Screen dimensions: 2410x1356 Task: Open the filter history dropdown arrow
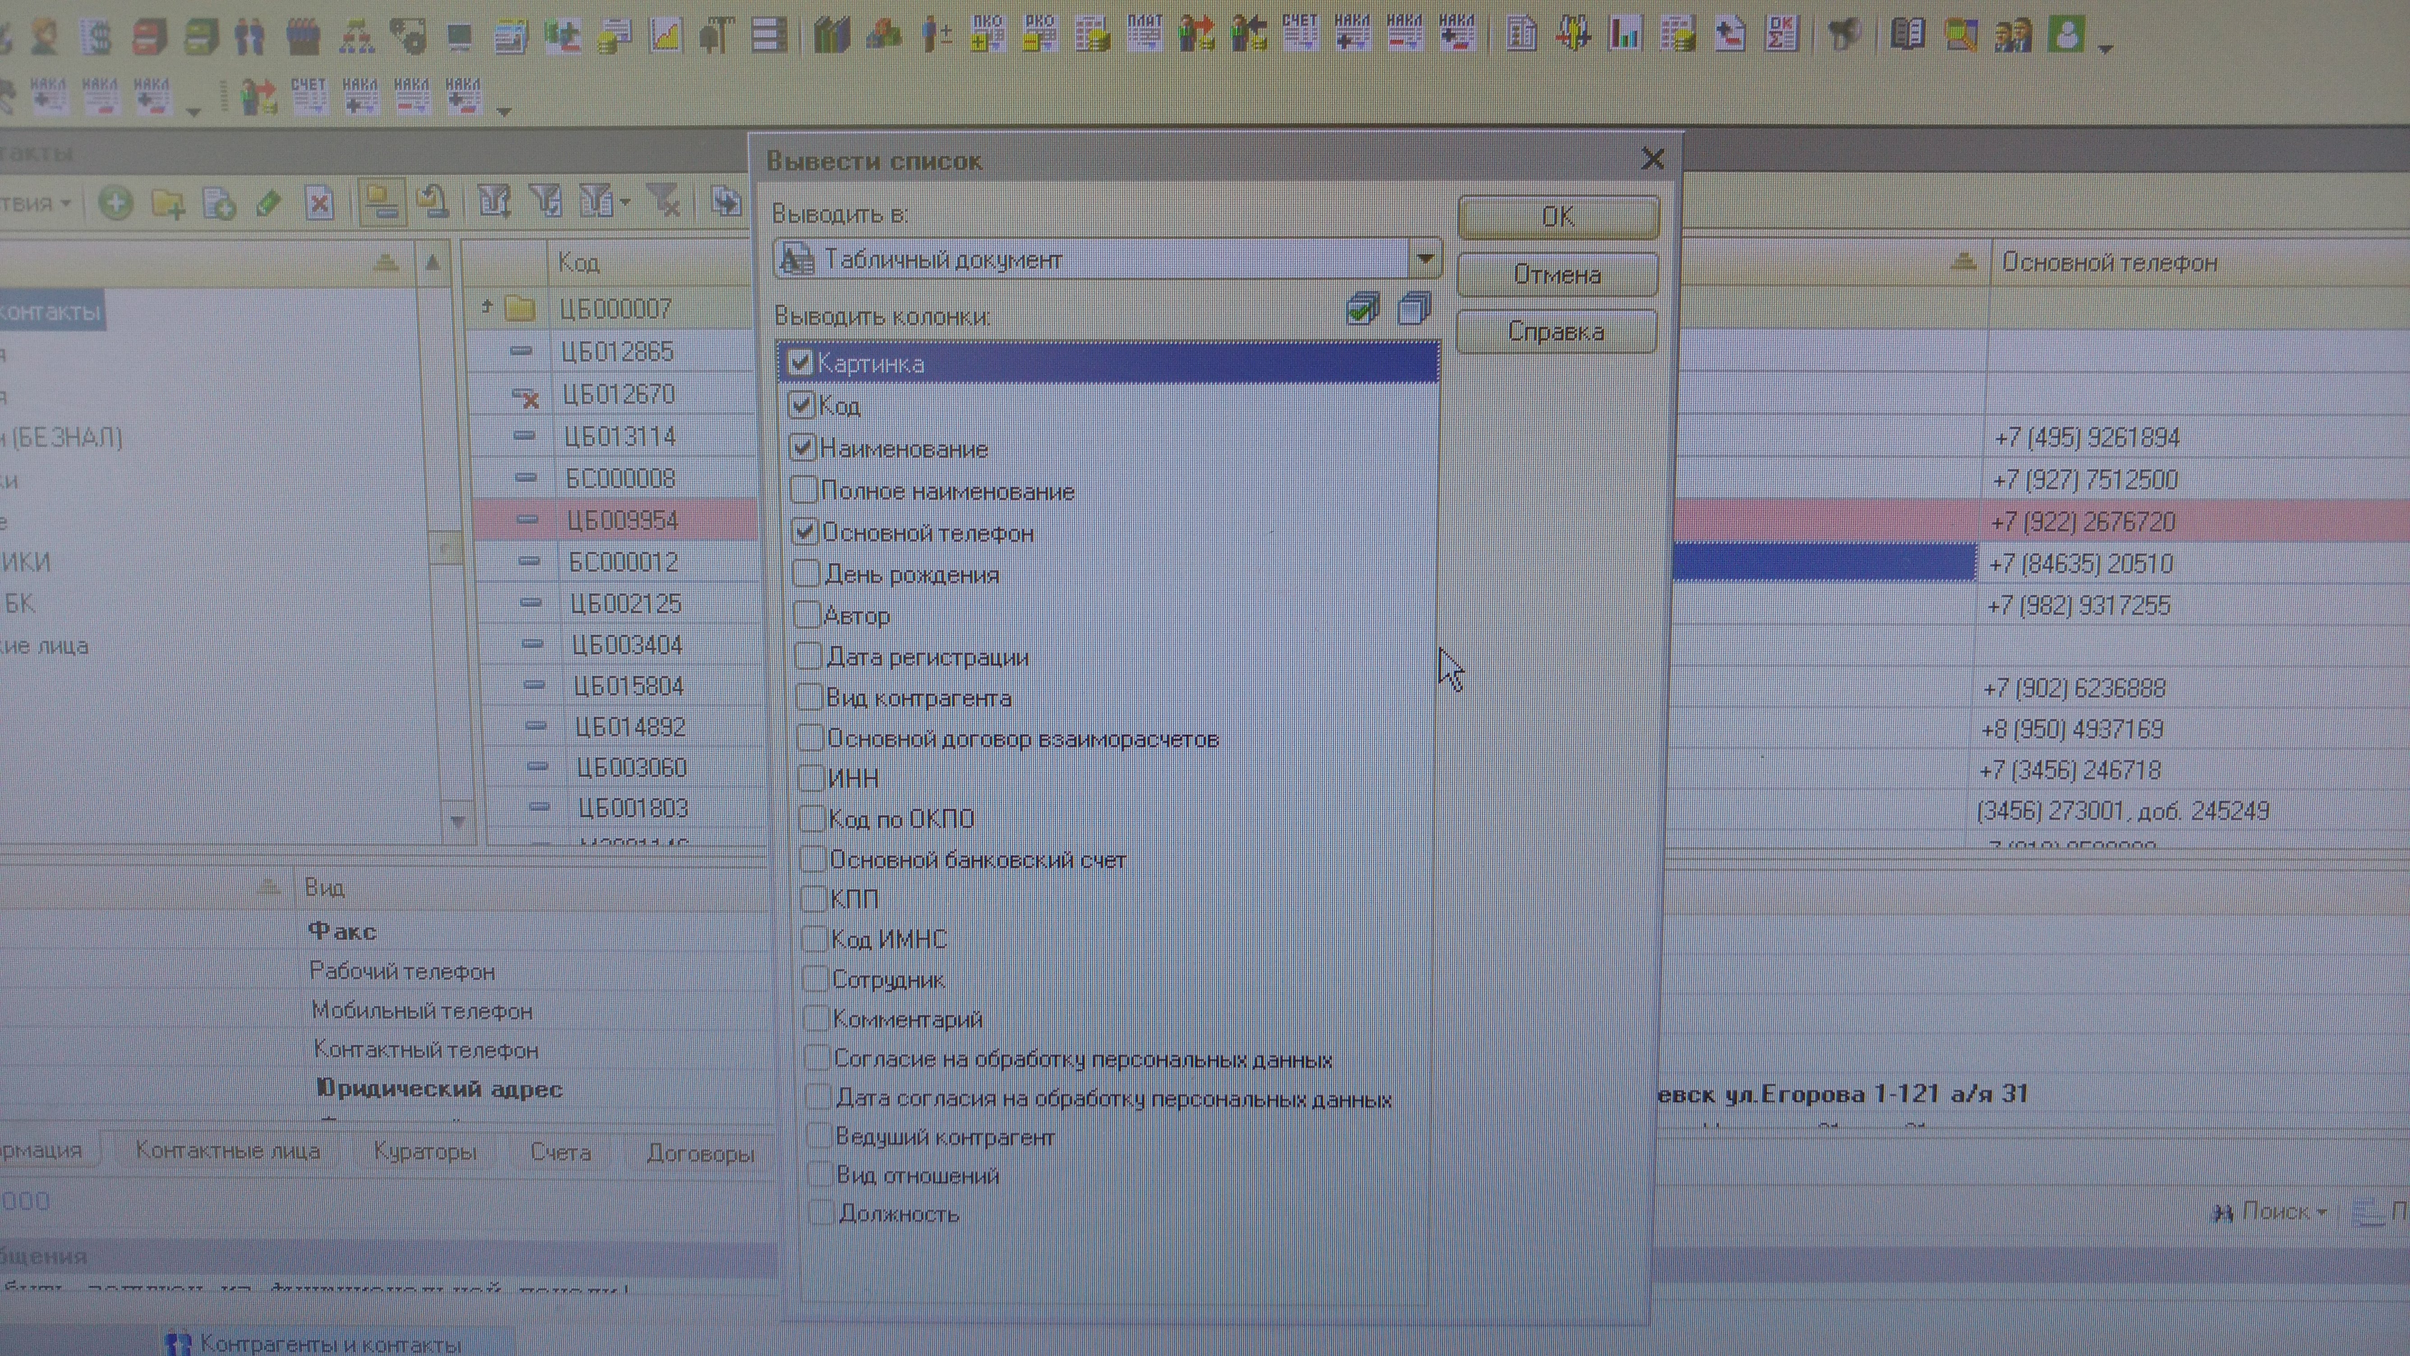coord(625,202)
